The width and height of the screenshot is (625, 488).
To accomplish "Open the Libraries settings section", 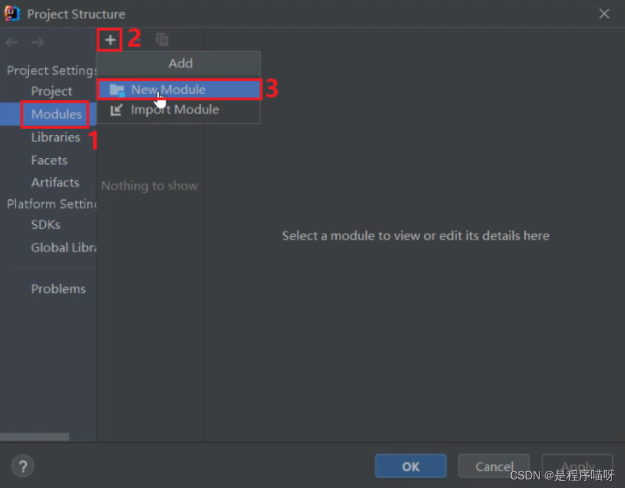I will pos(56,137).
